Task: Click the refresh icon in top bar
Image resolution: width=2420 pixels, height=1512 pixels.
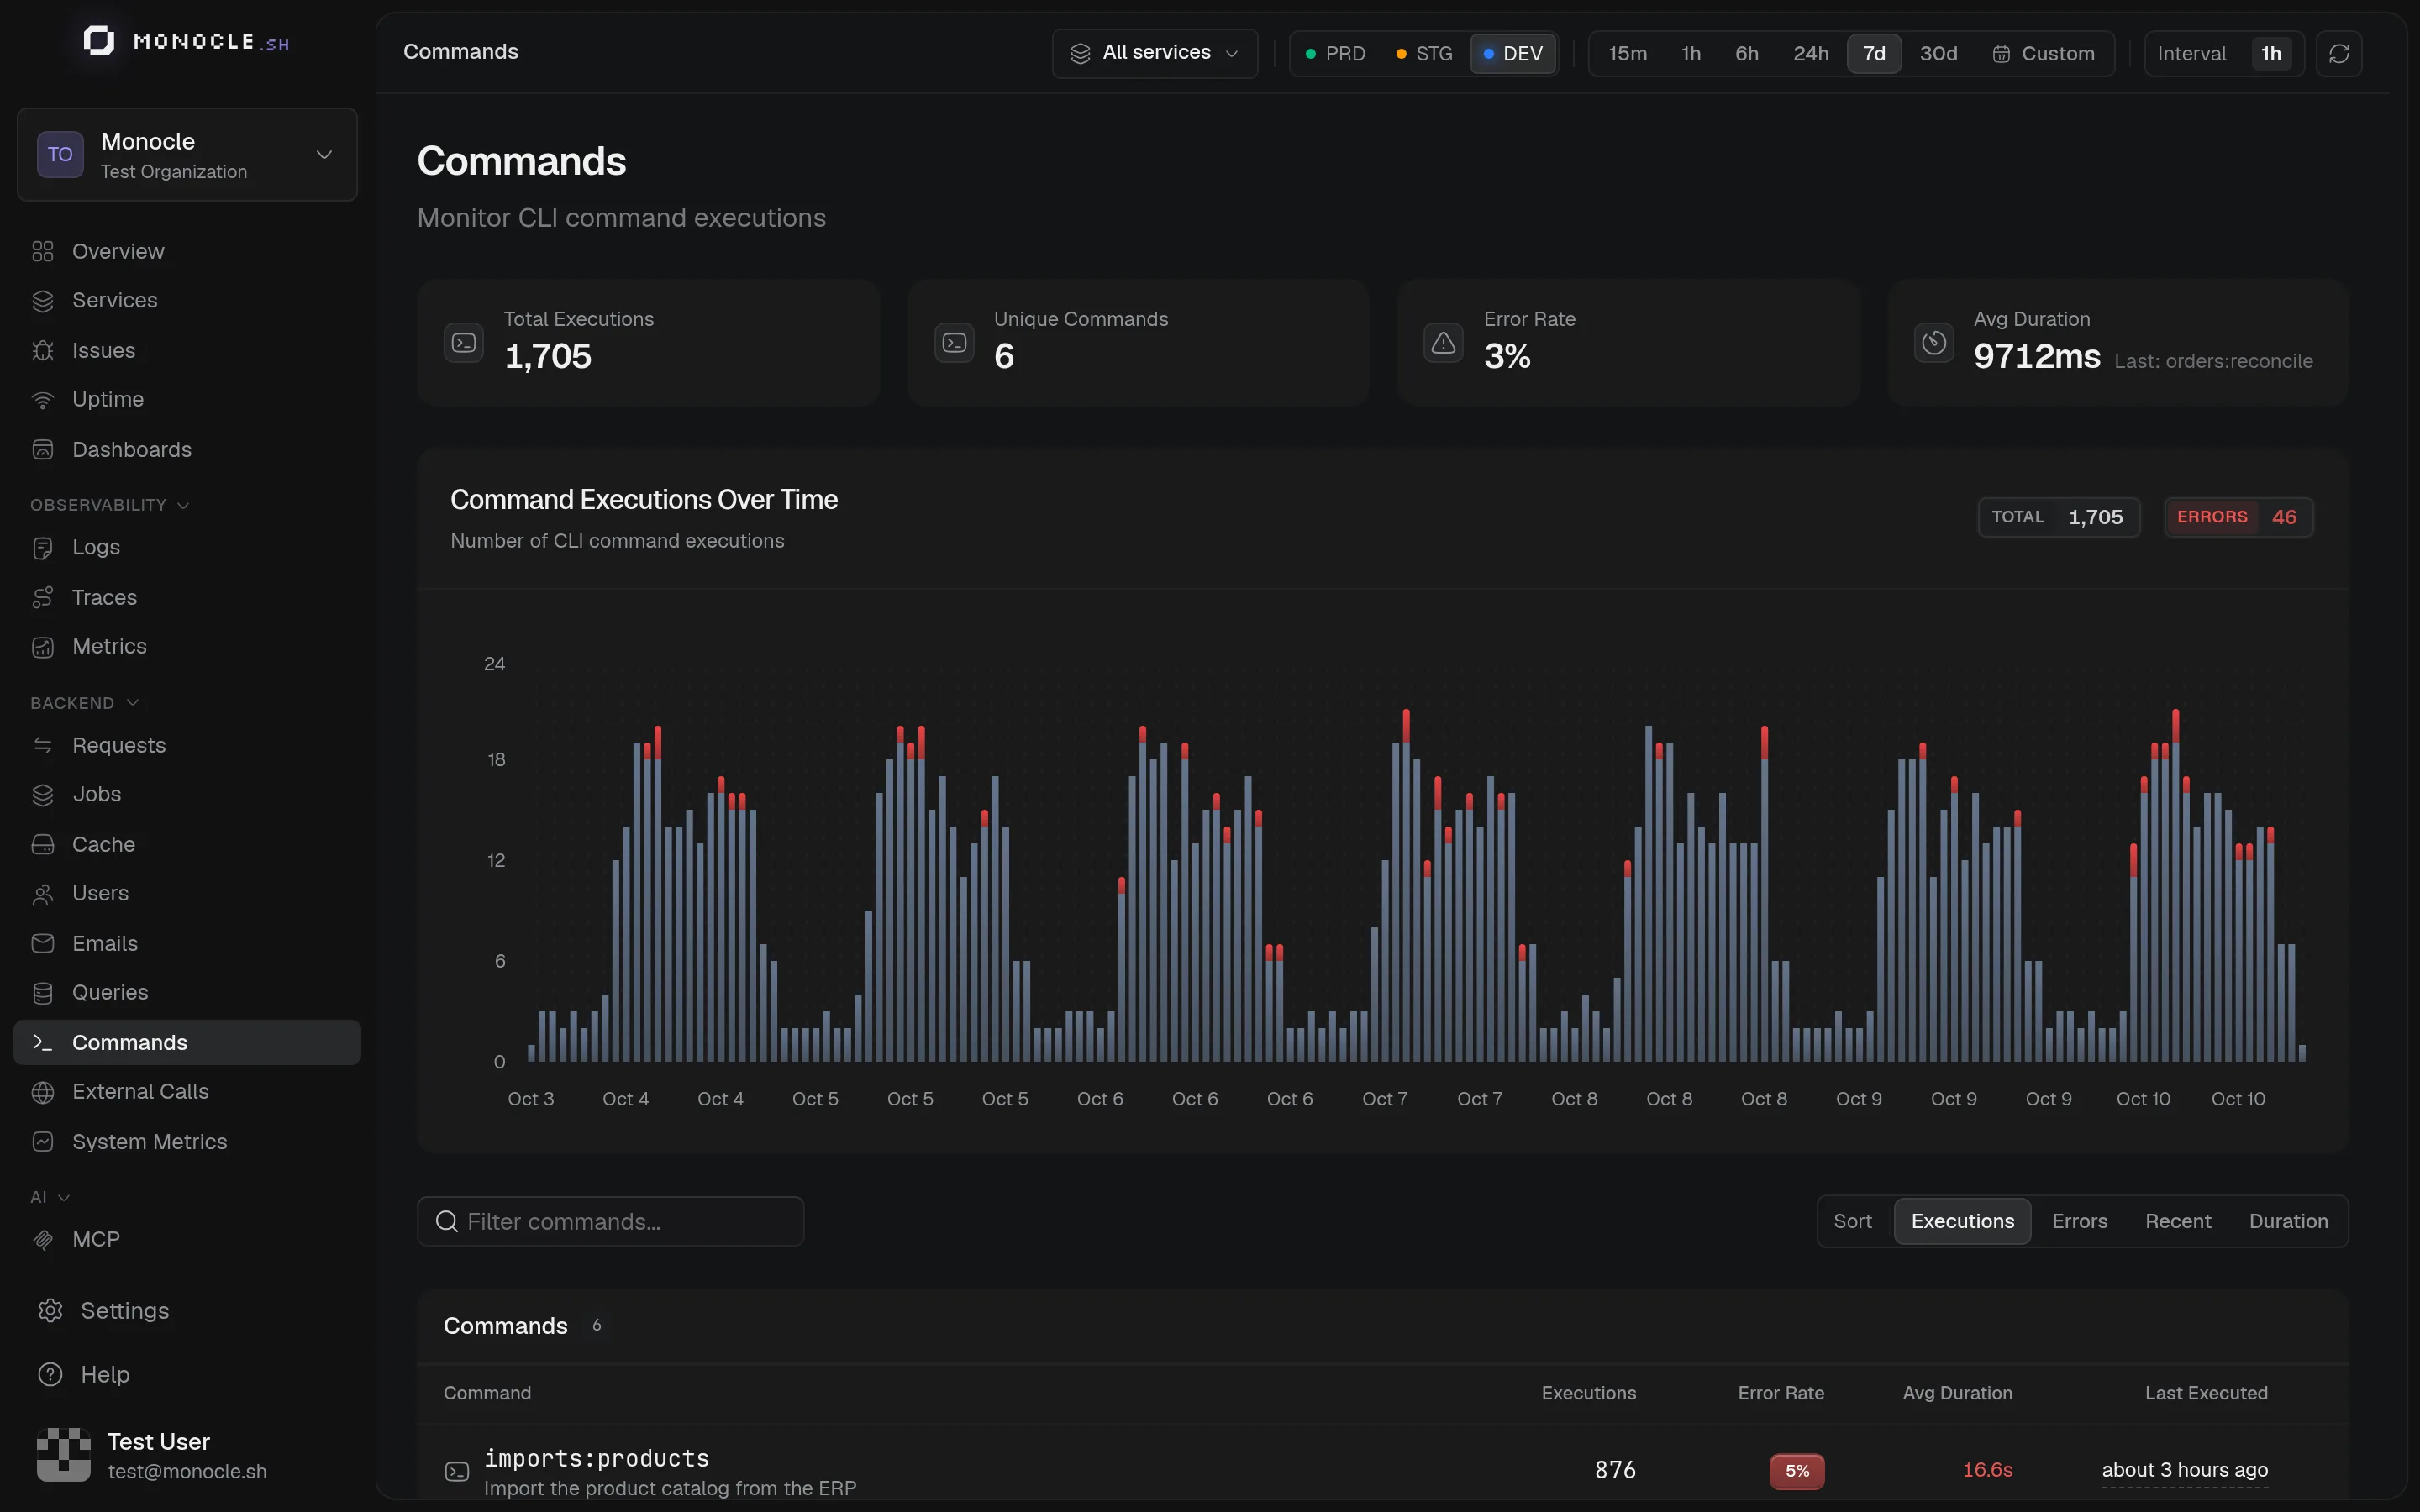Action: click(x=2339, y=53)
